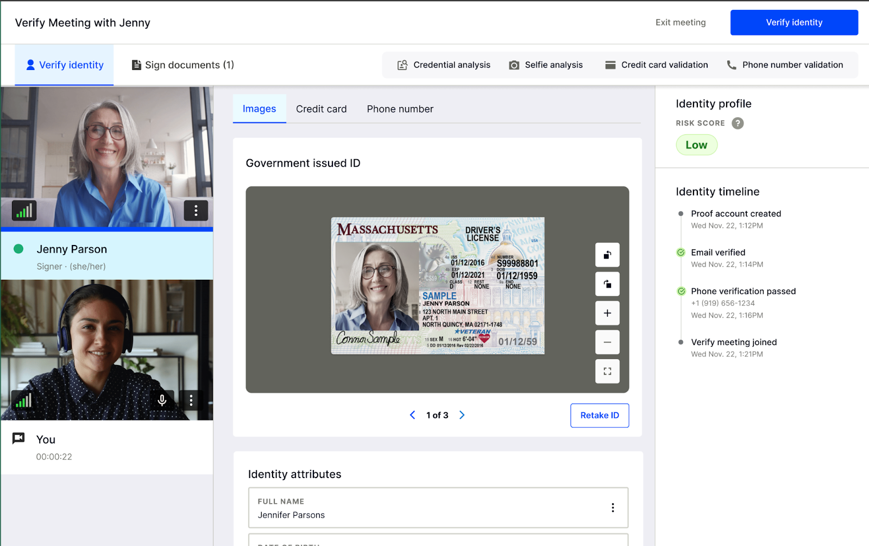Rotate ID image counter-clockwise
This screenshot has width=869, height=546.
[x=607, y=255]
